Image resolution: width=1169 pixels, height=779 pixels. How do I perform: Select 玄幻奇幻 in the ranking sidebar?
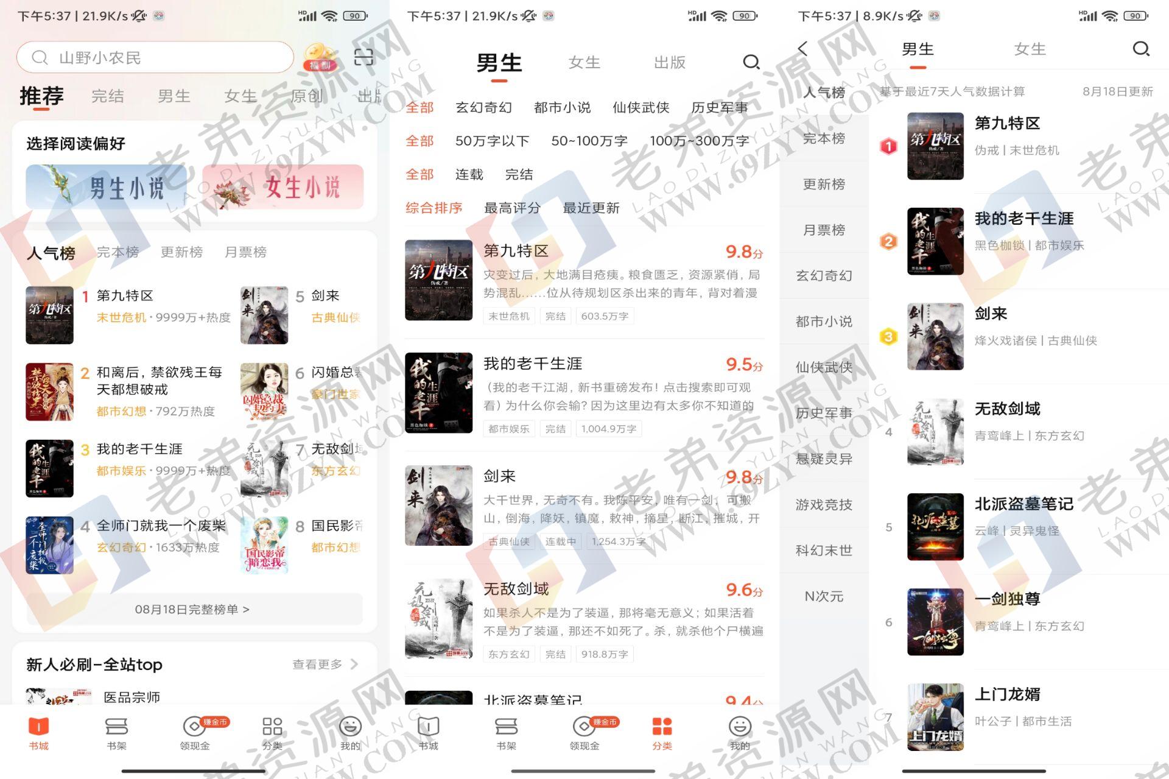tap(823, 275)
